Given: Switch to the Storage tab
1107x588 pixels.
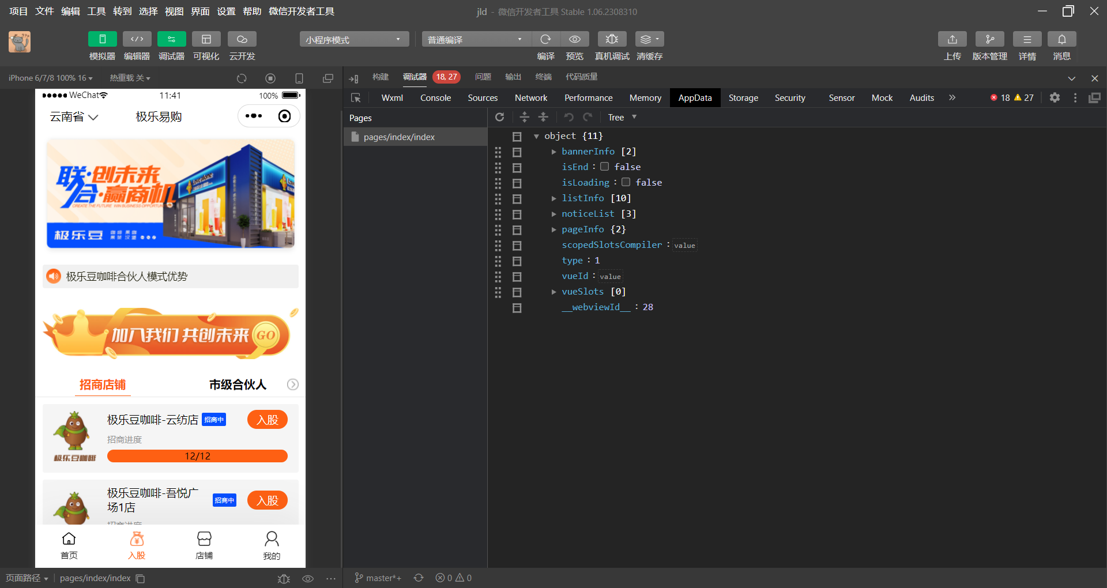Looking at the screenshot, I should coord(743,98).
